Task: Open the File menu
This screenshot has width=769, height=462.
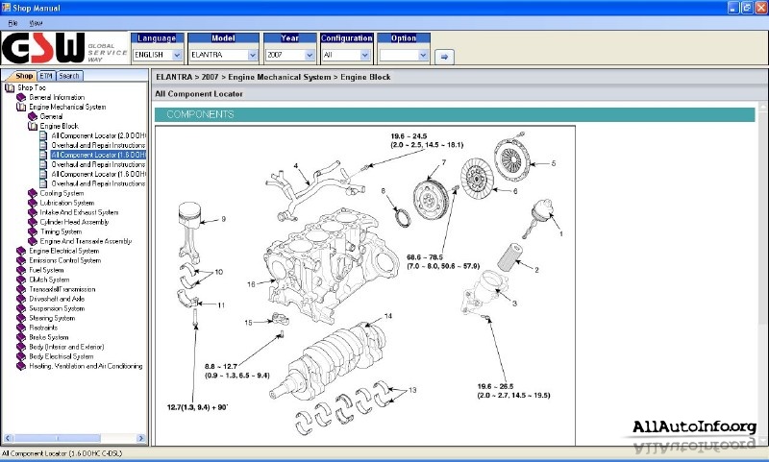Action: 13,23
